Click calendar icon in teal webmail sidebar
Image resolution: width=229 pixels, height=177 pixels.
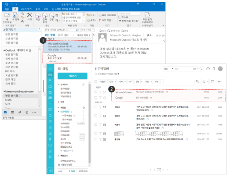[x=50, y=92]
